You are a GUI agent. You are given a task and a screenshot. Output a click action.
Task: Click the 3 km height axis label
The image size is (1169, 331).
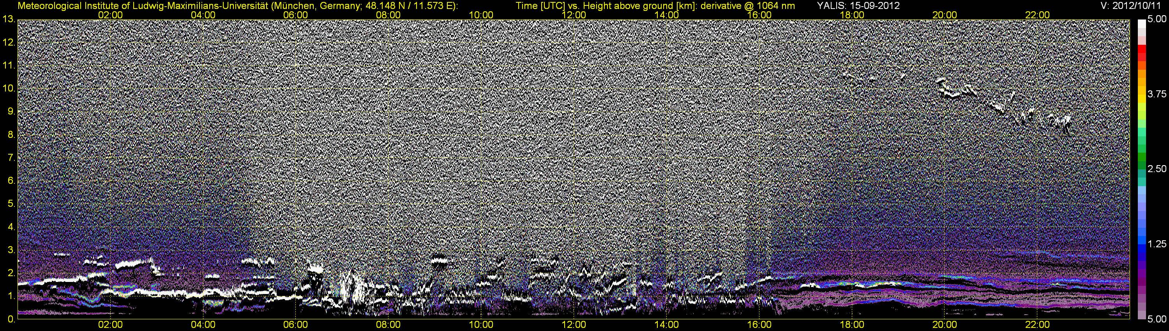pos(11,250)
